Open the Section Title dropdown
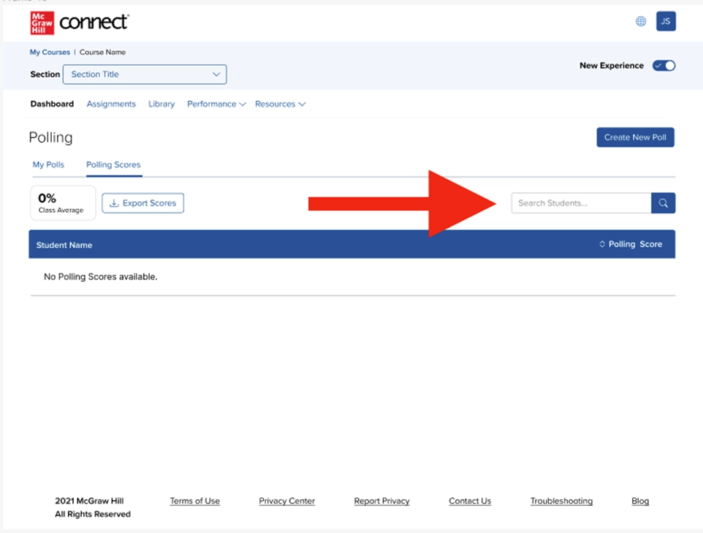Image resolution: width=703 pixels, height=533 pixels. point(145,75)
